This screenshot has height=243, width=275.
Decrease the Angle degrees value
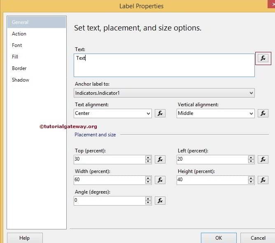click(148, 203)
